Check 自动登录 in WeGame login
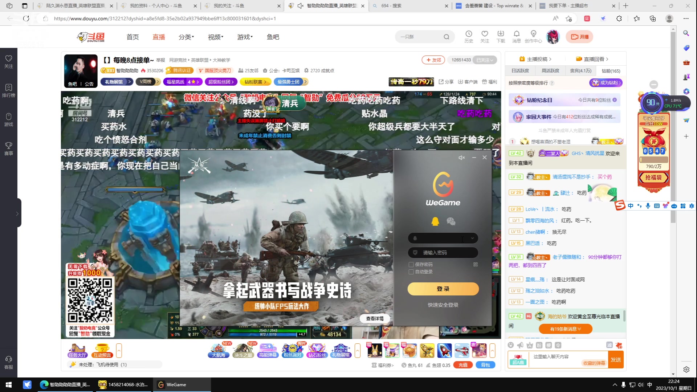This screenshot has height=392, width=697. coord(411,272)
